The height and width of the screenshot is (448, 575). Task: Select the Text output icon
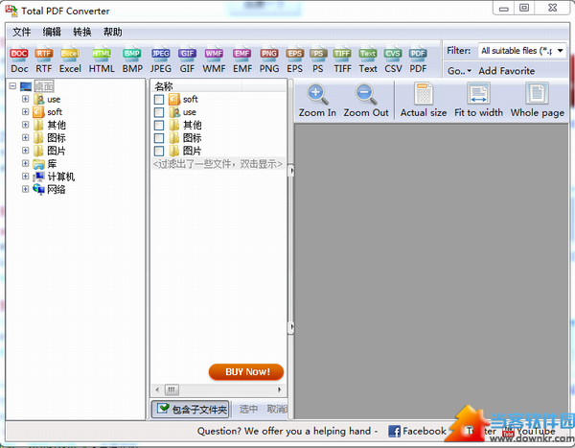[368, 61]
